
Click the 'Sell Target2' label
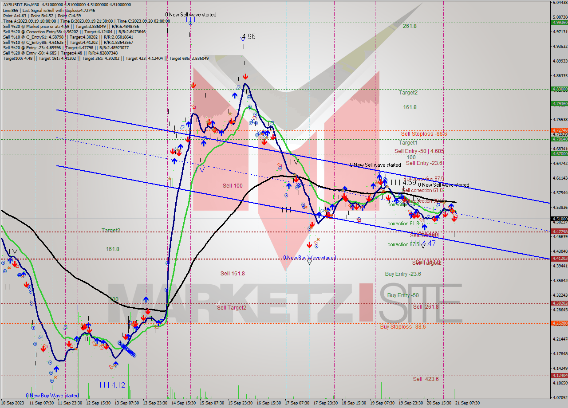coord(231,308)
